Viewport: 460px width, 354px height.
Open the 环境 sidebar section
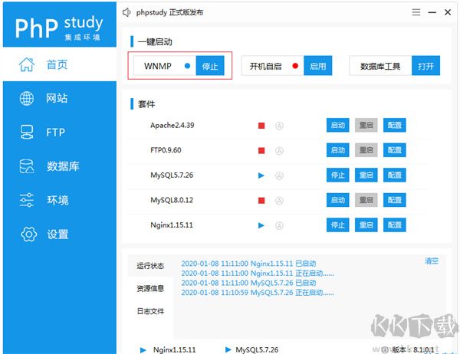60,200
